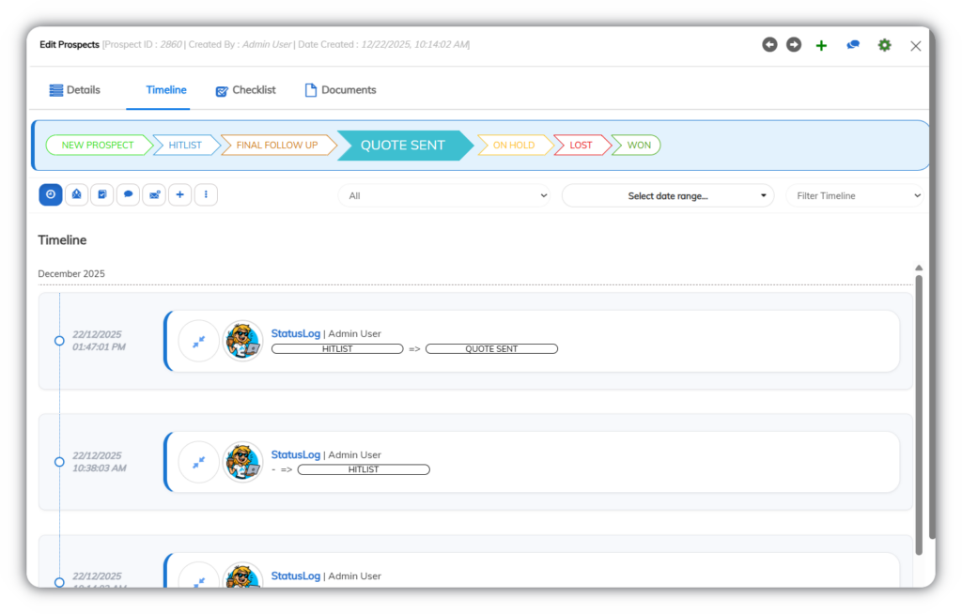Open the green settings gear
Viewport: 962px width, 614px height.
click(884, 45)
